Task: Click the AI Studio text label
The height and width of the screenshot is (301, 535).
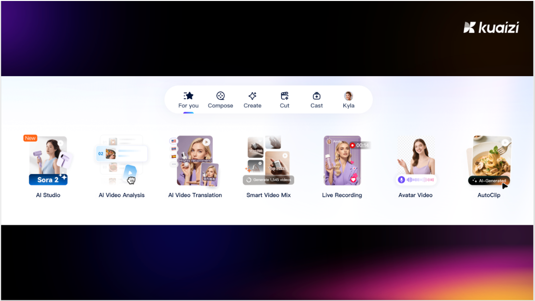Action: (x=48, y=195)
